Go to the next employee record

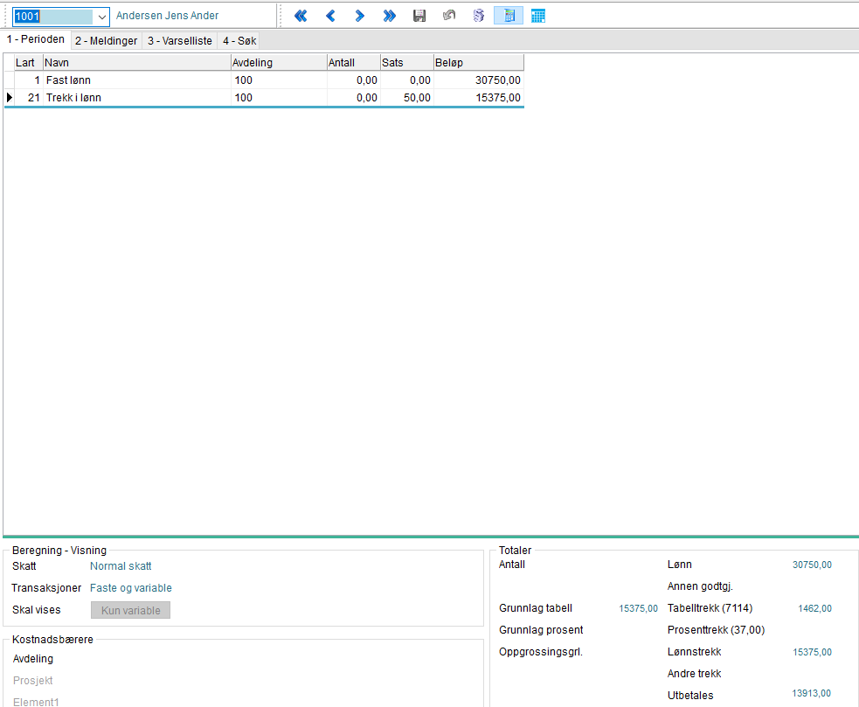pyautogui.click(x=359, y=16)
